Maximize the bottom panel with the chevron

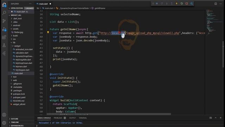coord(216,118)
